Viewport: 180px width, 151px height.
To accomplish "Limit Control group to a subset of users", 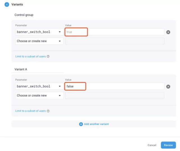I will click(30, 56).
